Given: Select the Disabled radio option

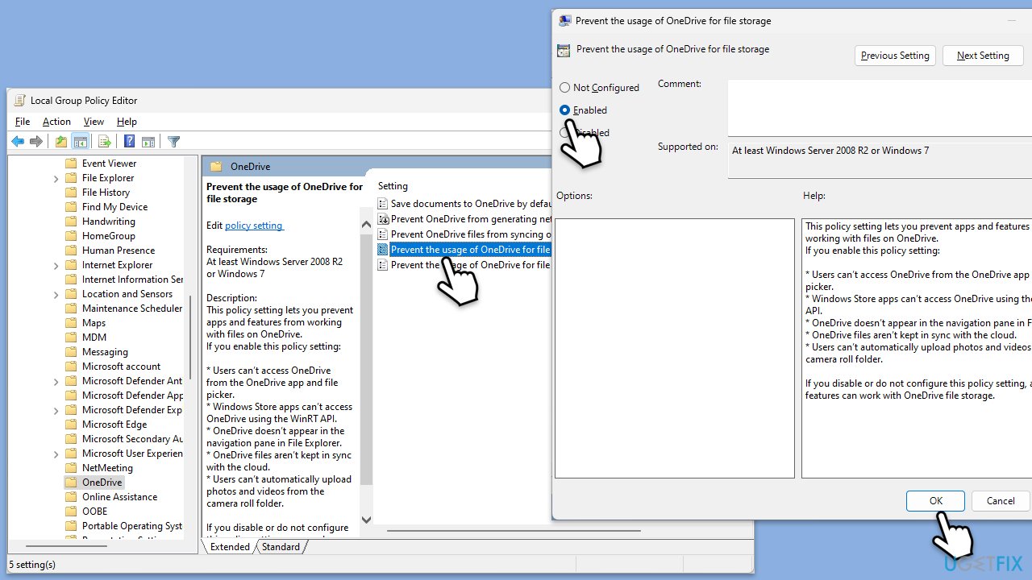Looking at the screenshot, I should (x=565, y=133).
